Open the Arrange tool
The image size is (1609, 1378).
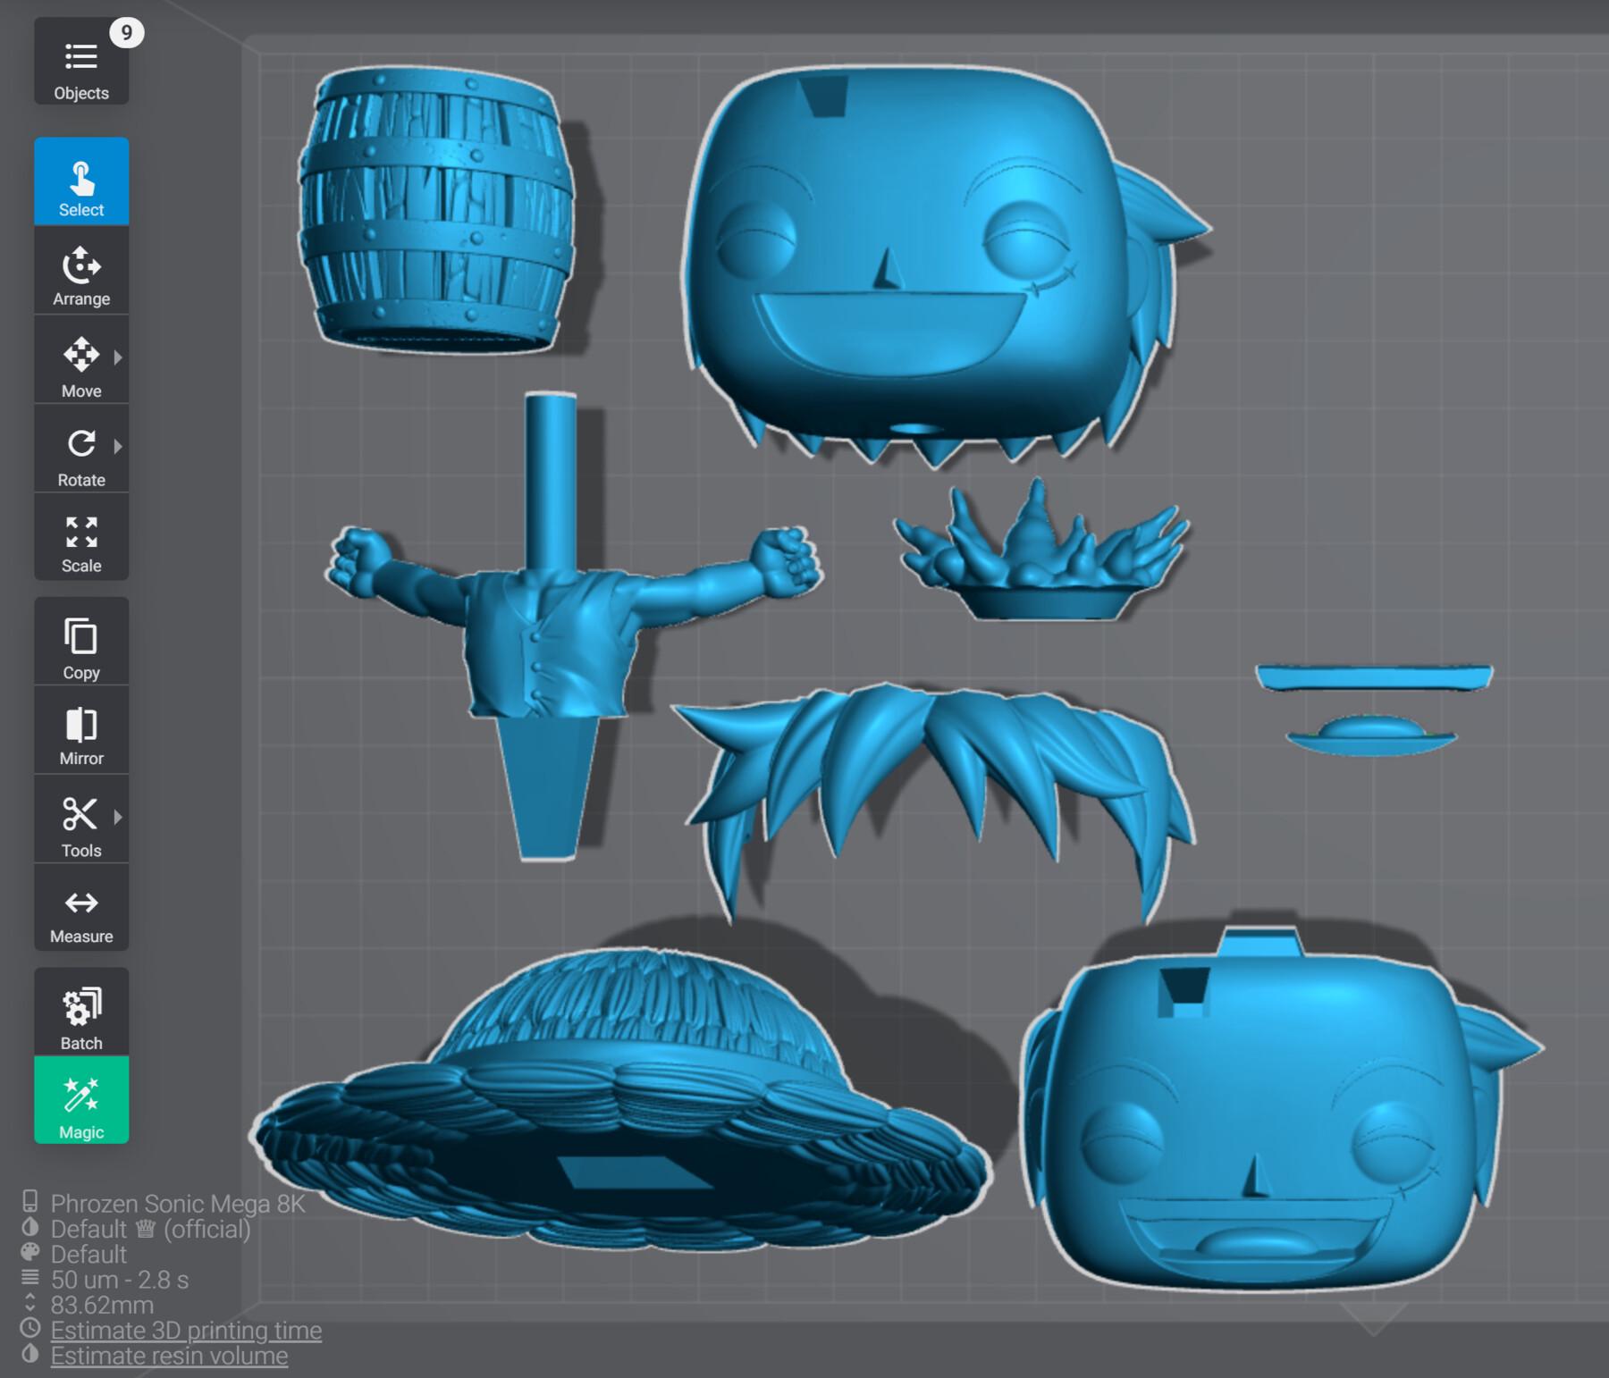[x=81, y=271]
